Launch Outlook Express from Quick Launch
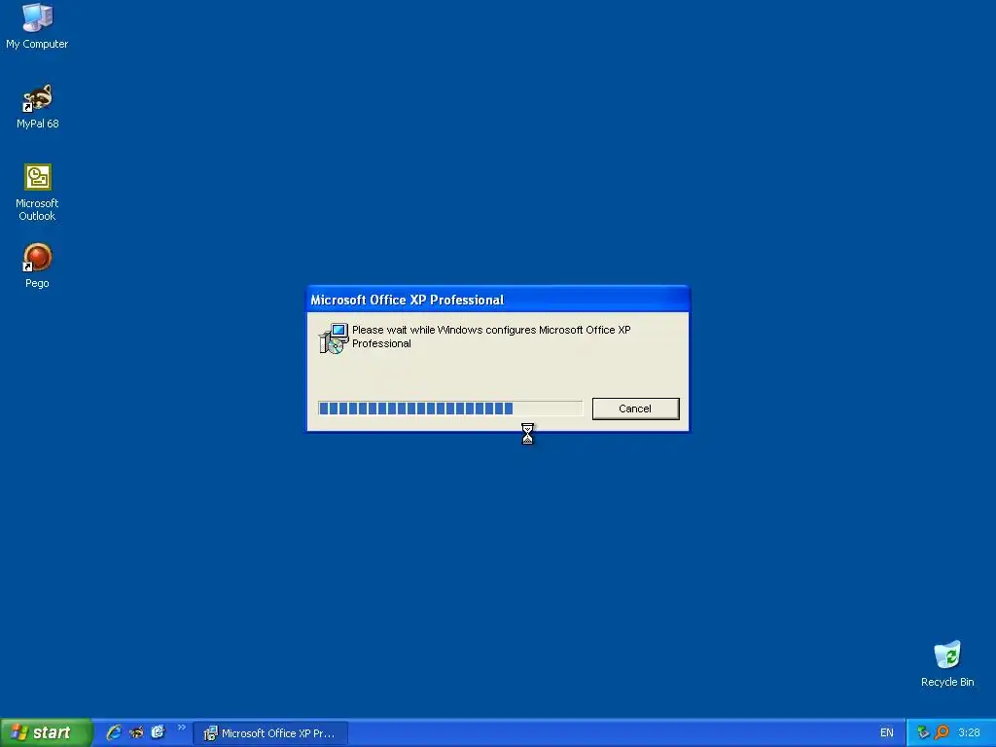Viewport: 996px width, 747px height. coord(158,732)
